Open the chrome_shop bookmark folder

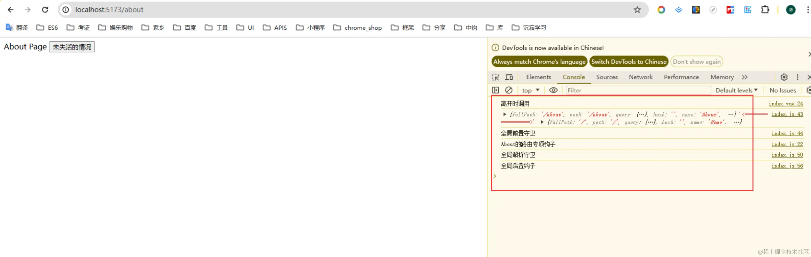357,28
